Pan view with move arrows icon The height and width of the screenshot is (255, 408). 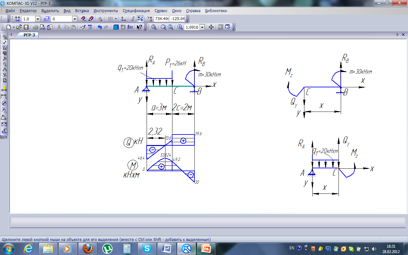(x=211, y=27)
